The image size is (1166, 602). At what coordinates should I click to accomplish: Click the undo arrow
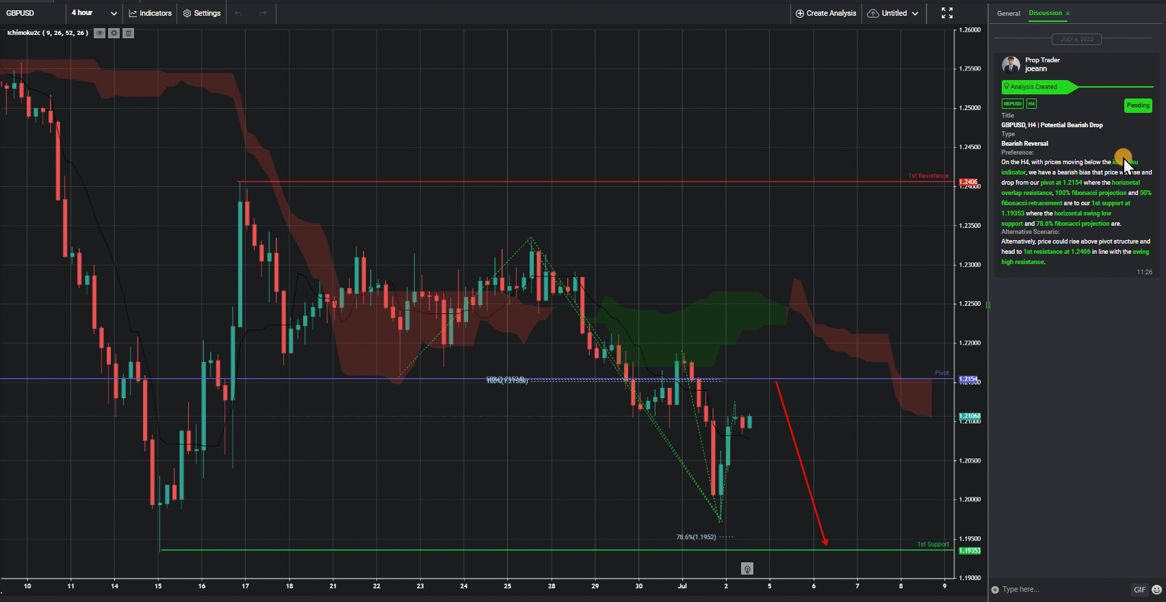238,13
